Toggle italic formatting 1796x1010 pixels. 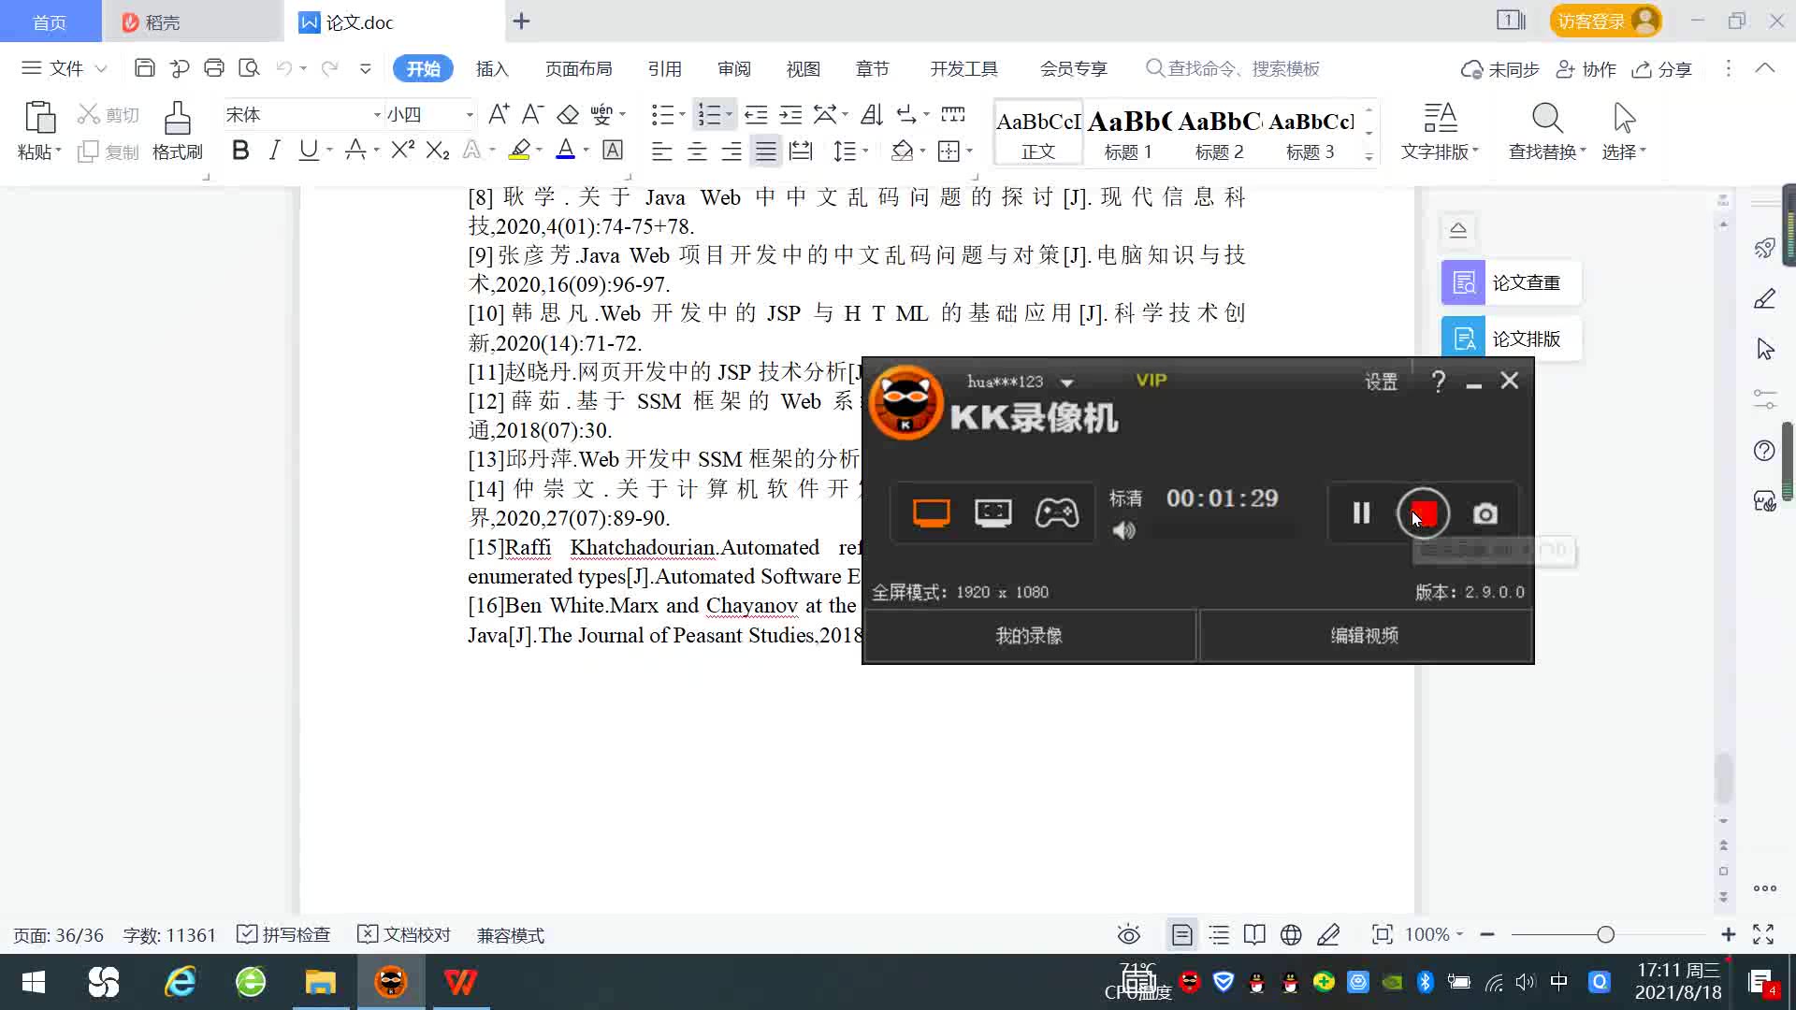[274, 150]
